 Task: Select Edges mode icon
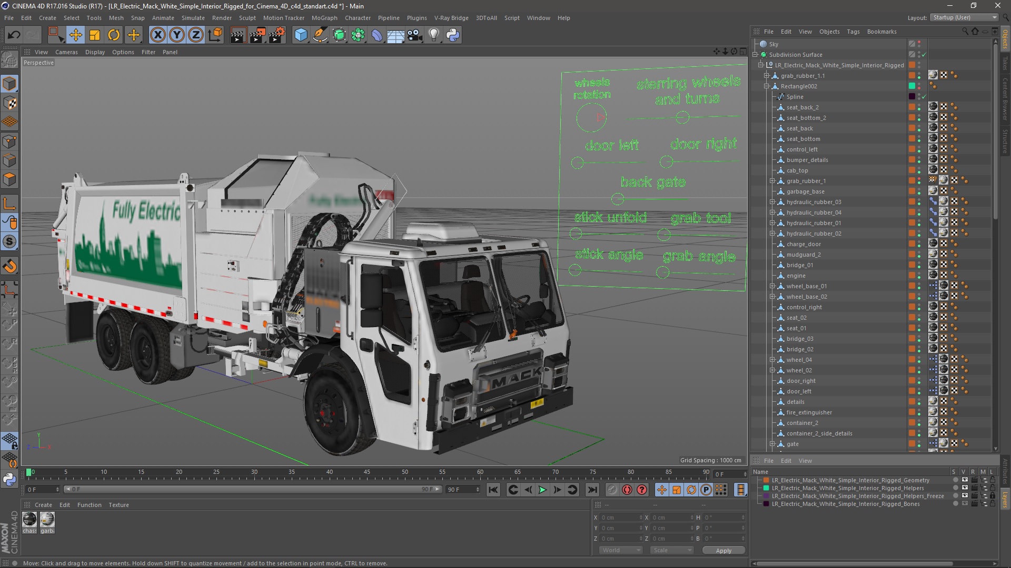click(9, 160)
